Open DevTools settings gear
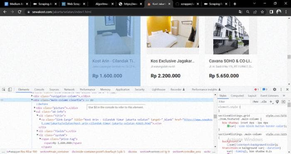The height and width of the screenshot is (154, 291). point(274,89)
